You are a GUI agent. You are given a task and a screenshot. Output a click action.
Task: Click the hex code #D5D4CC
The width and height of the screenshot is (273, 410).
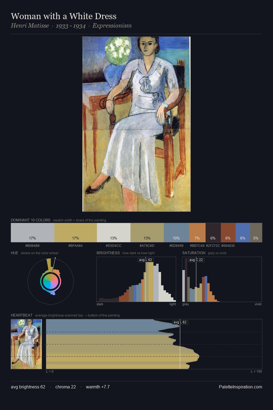[x=114, y=245]
